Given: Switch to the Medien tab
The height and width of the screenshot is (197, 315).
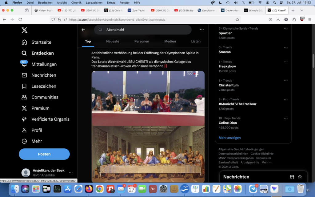Looking at the screenshot, I should click(170, 41).
